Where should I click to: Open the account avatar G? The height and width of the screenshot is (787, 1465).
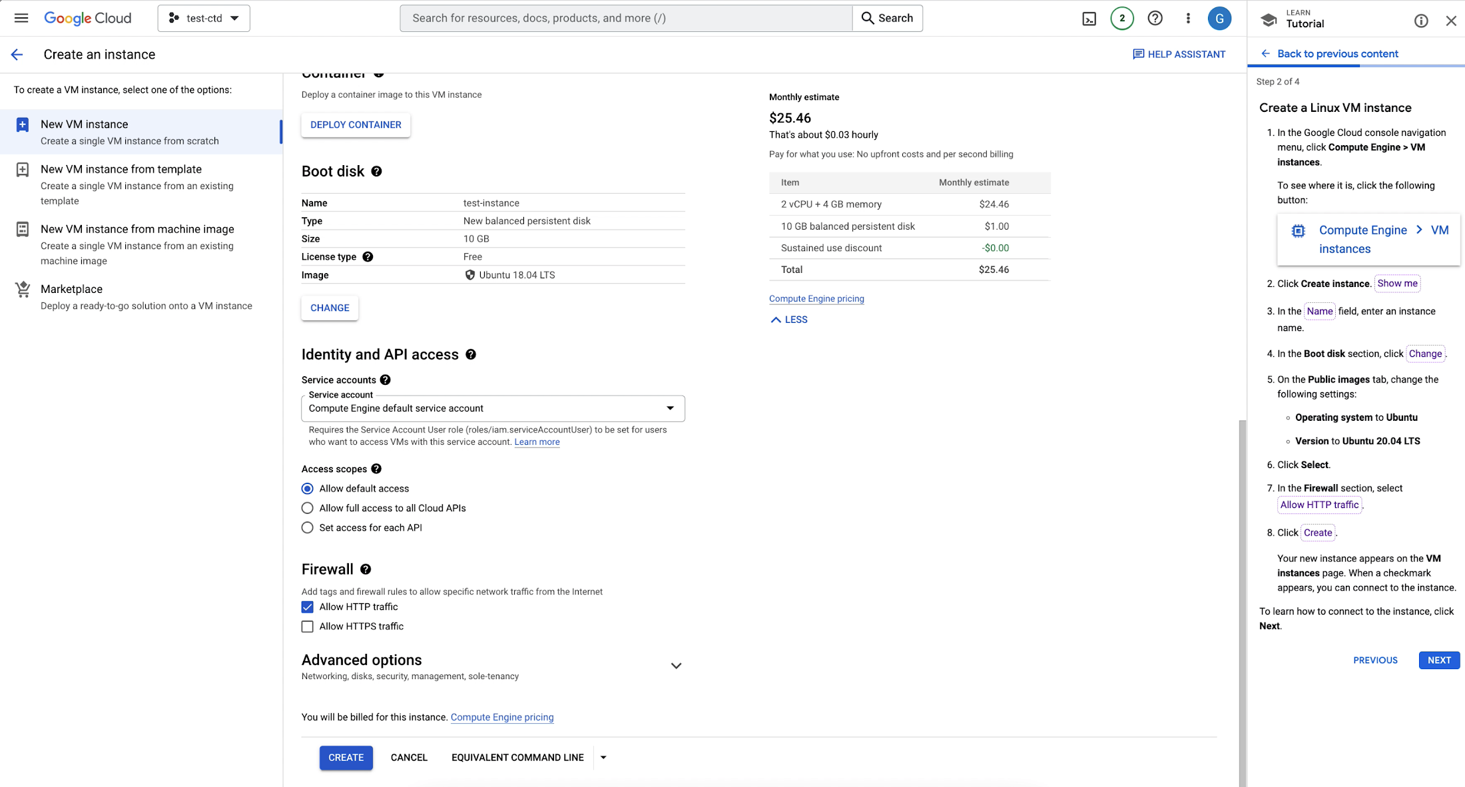click(x=1219, y=18)
